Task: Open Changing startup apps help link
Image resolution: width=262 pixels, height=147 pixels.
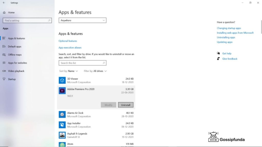Action: [x=229, y=28]
